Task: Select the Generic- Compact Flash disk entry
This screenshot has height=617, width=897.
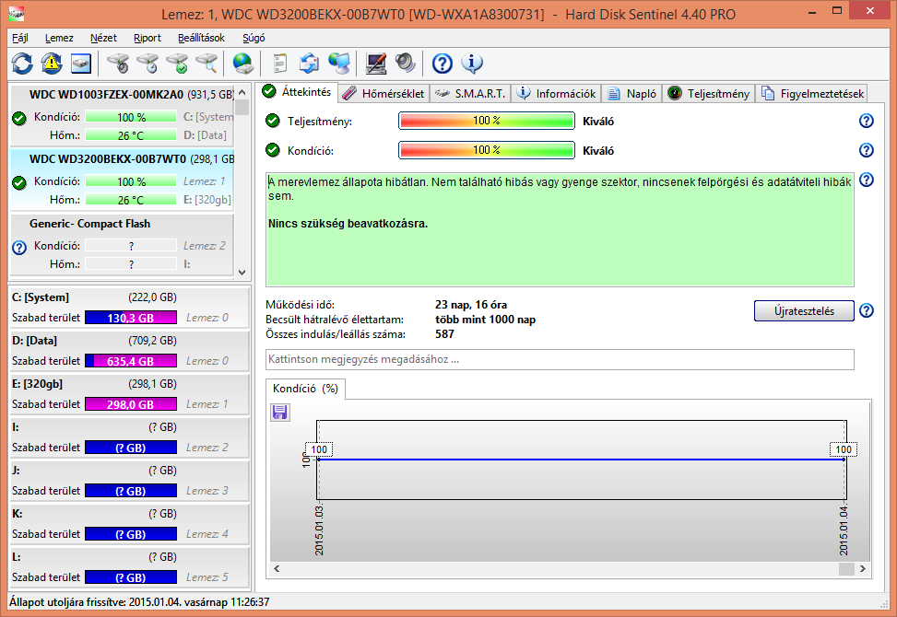Action: (x=122, y=243)
